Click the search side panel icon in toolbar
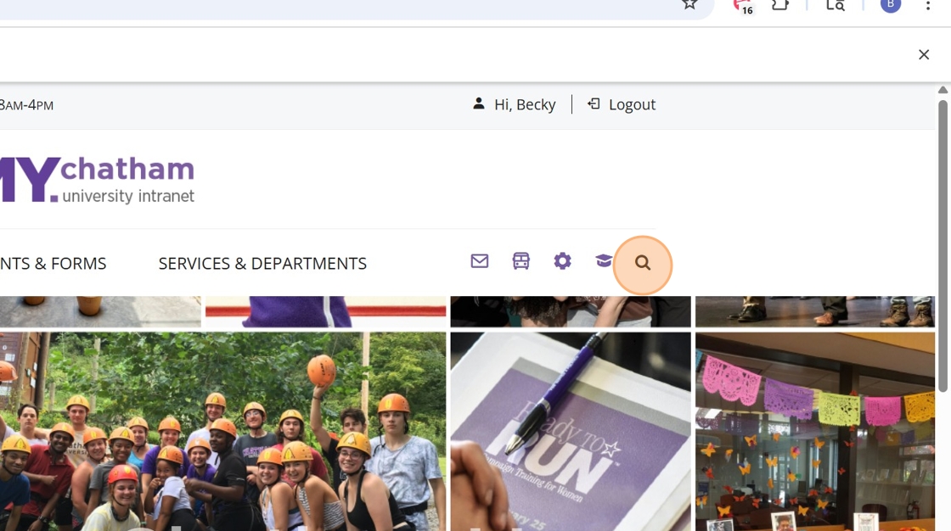 [836, 5]
